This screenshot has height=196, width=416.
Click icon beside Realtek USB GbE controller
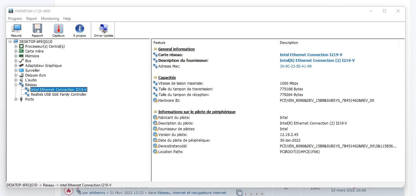(x=27, y=95)
